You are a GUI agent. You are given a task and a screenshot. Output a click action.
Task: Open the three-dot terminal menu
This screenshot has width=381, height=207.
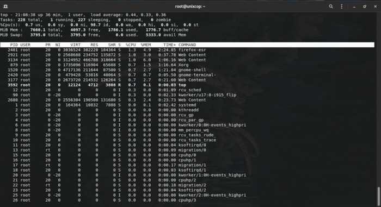pyautogui.click(x=342, y=7)
